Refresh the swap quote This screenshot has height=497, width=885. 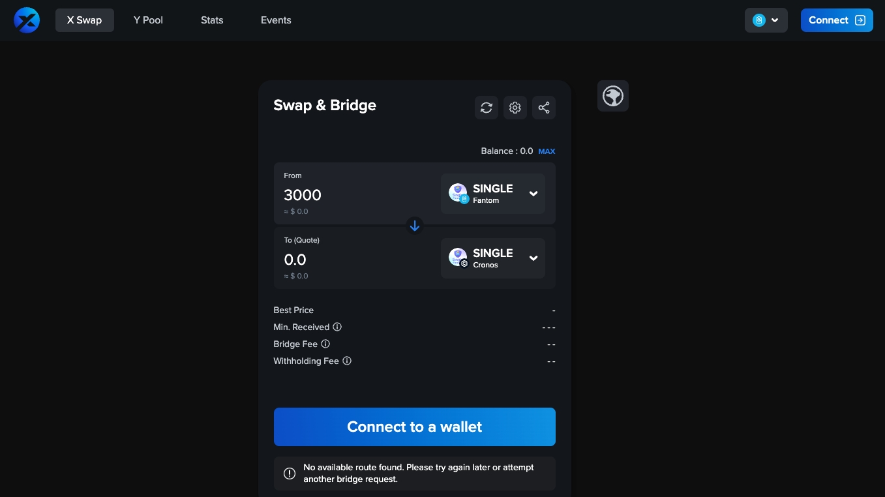point(487,108)
